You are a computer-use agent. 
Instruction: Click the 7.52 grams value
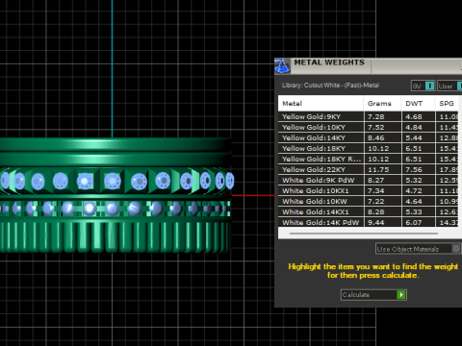coord(376,127)
